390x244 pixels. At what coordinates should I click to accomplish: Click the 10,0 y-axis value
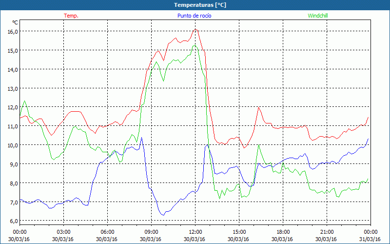point(13,145)
